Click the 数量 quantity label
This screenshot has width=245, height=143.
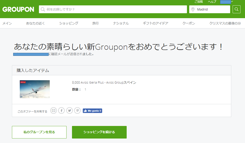click(x=76, y=90)
